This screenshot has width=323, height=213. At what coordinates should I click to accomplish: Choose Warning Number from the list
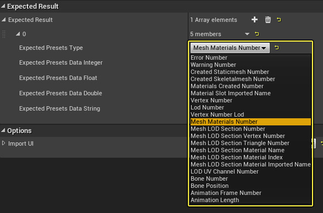[x=250, y=65]
